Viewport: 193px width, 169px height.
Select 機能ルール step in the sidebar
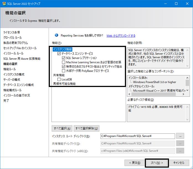[x=10, y=69]
